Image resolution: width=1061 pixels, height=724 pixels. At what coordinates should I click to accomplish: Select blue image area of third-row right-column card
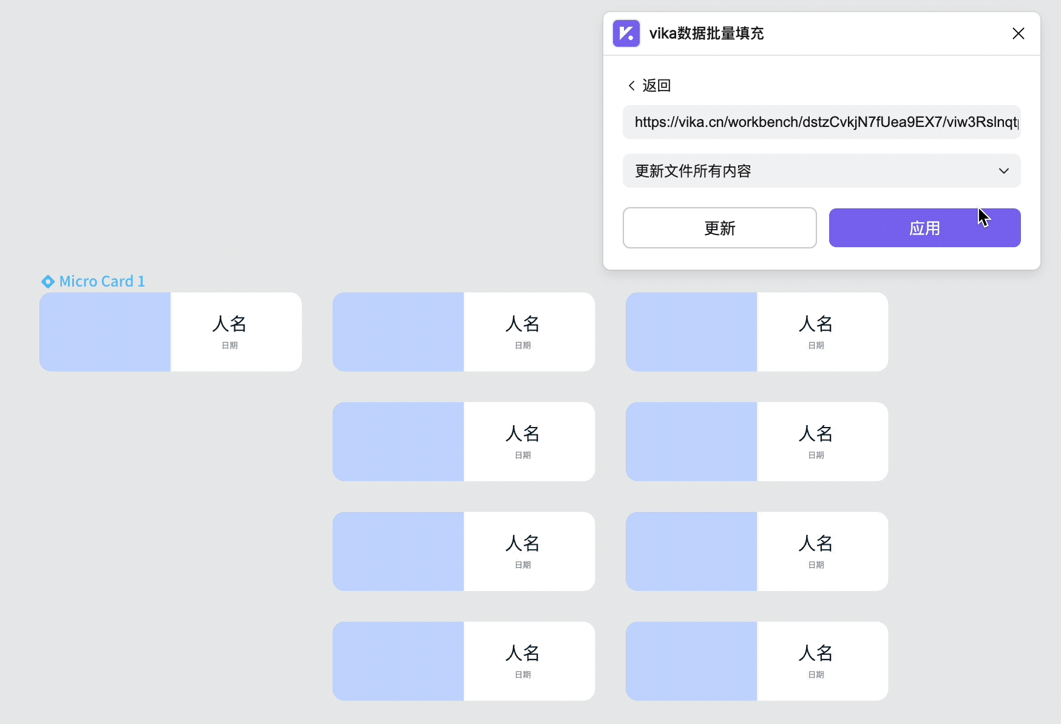[691, 552]
